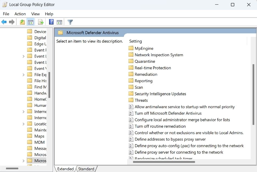Open the Help menu
Screen dimensions: 257x172
click(49, 14)
